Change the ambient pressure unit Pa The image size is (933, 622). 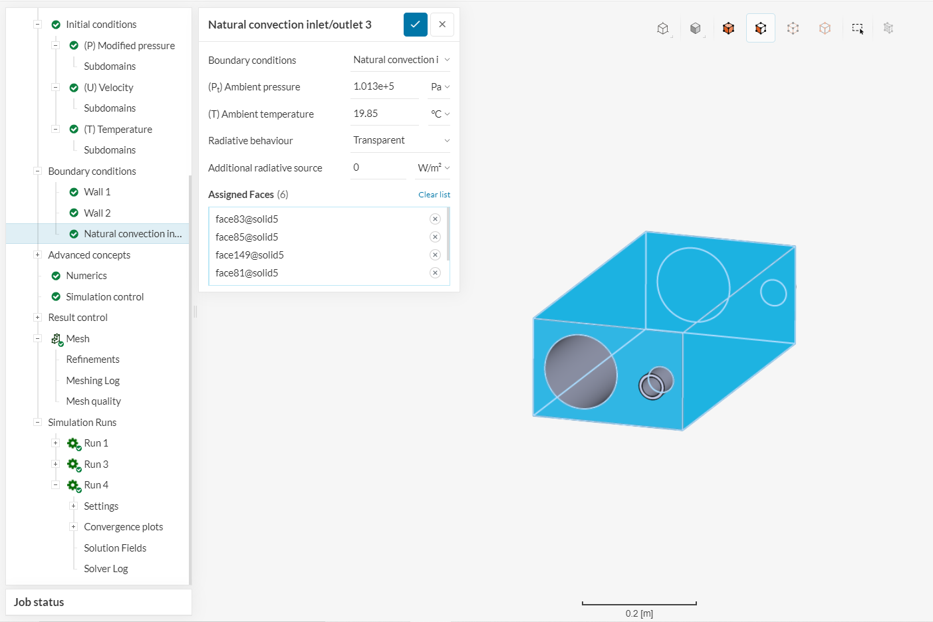[440, 87]
